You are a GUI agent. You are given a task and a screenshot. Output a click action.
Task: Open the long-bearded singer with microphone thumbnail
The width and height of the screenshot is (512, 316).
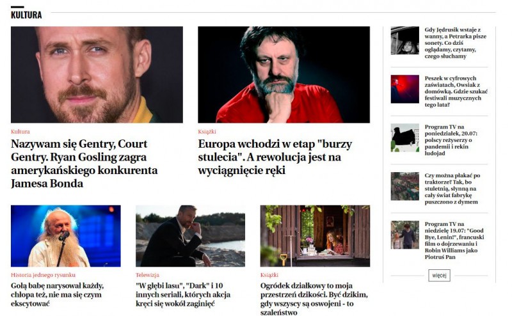tap(66, 236)
